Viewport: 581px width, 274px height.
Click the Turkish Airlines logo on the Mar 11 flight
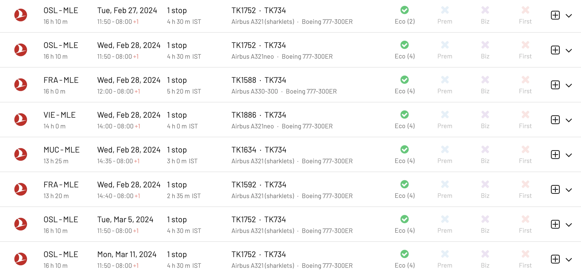21,259
